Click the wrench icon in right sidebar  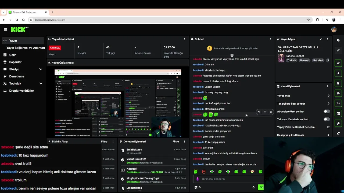click(338, 123)
